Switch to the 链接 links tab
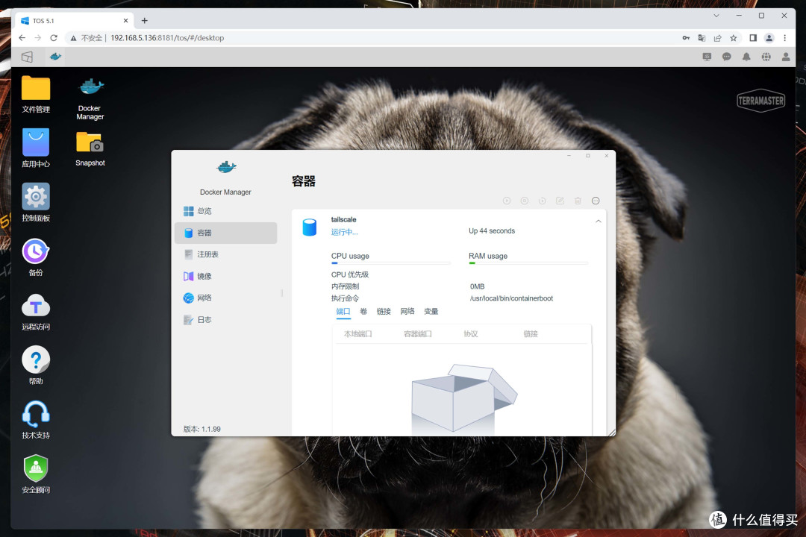Viewport: 806px width, 537px height. click(x=384, y=312)
